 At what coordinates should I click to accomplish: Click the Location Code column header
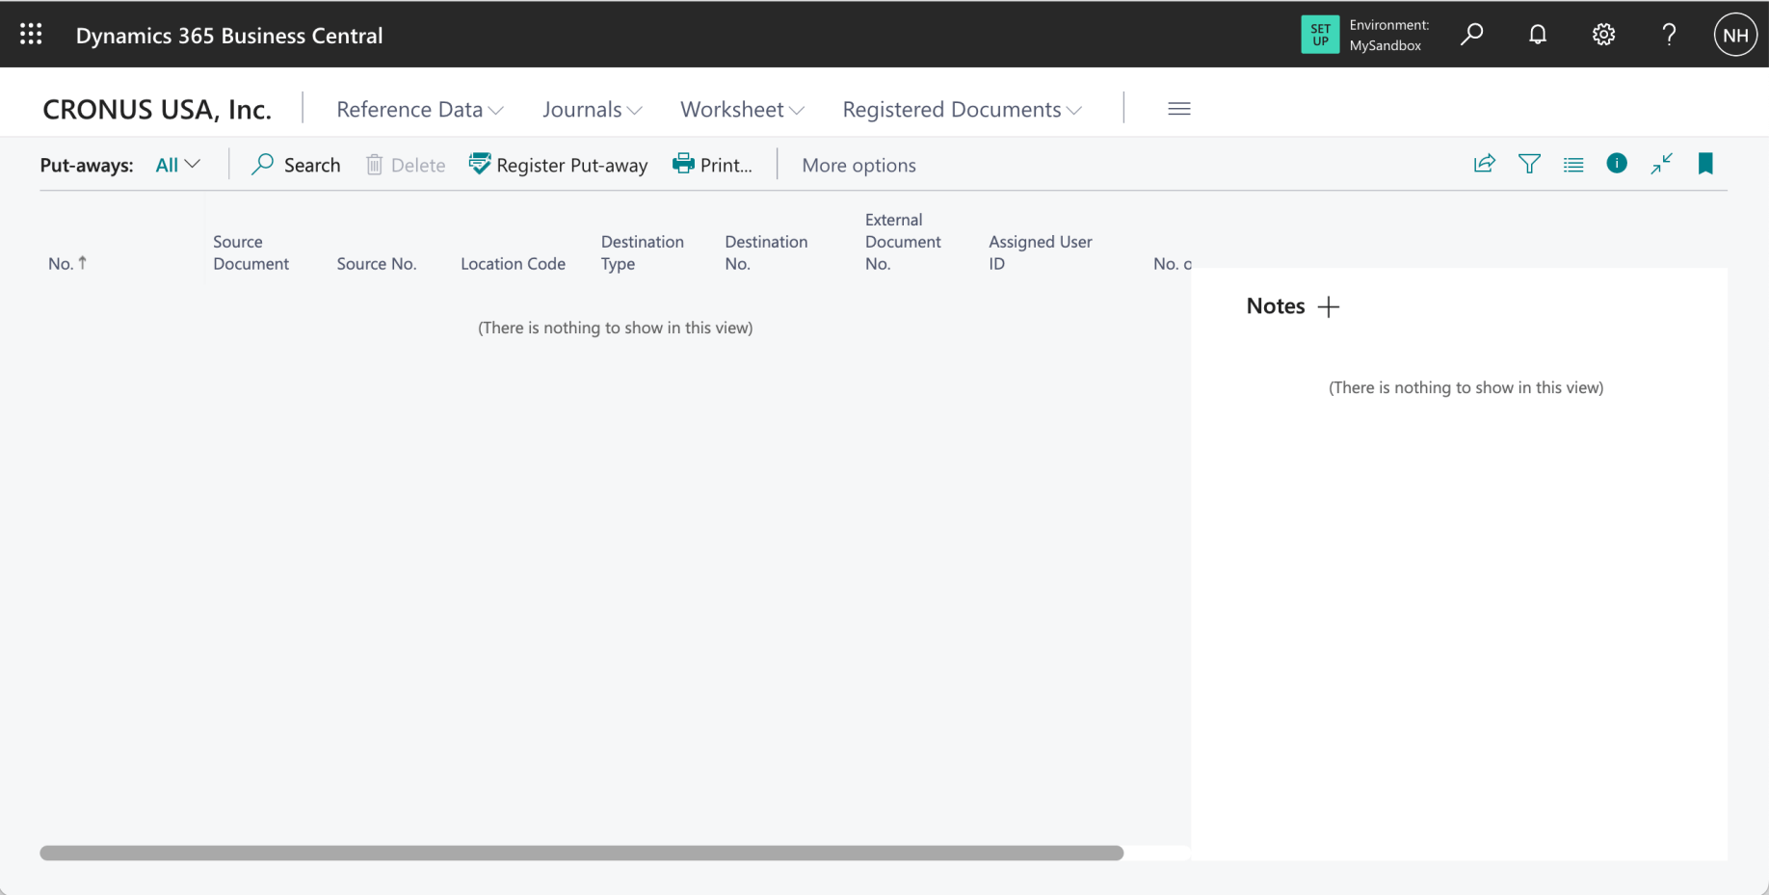click(x=513, y=263)
